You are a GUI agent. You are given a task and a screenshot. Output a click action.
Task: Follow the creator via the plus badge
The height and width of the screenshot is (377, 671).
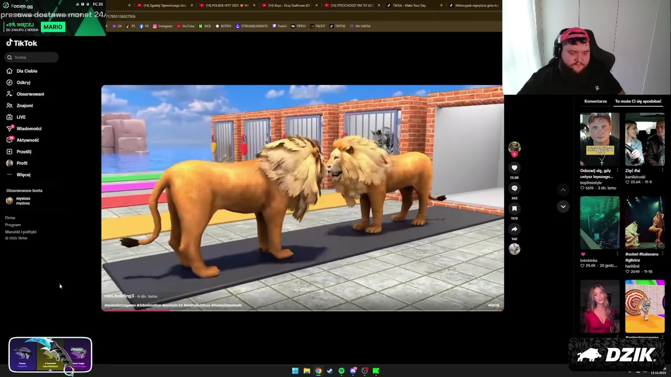tap(514, 154)
